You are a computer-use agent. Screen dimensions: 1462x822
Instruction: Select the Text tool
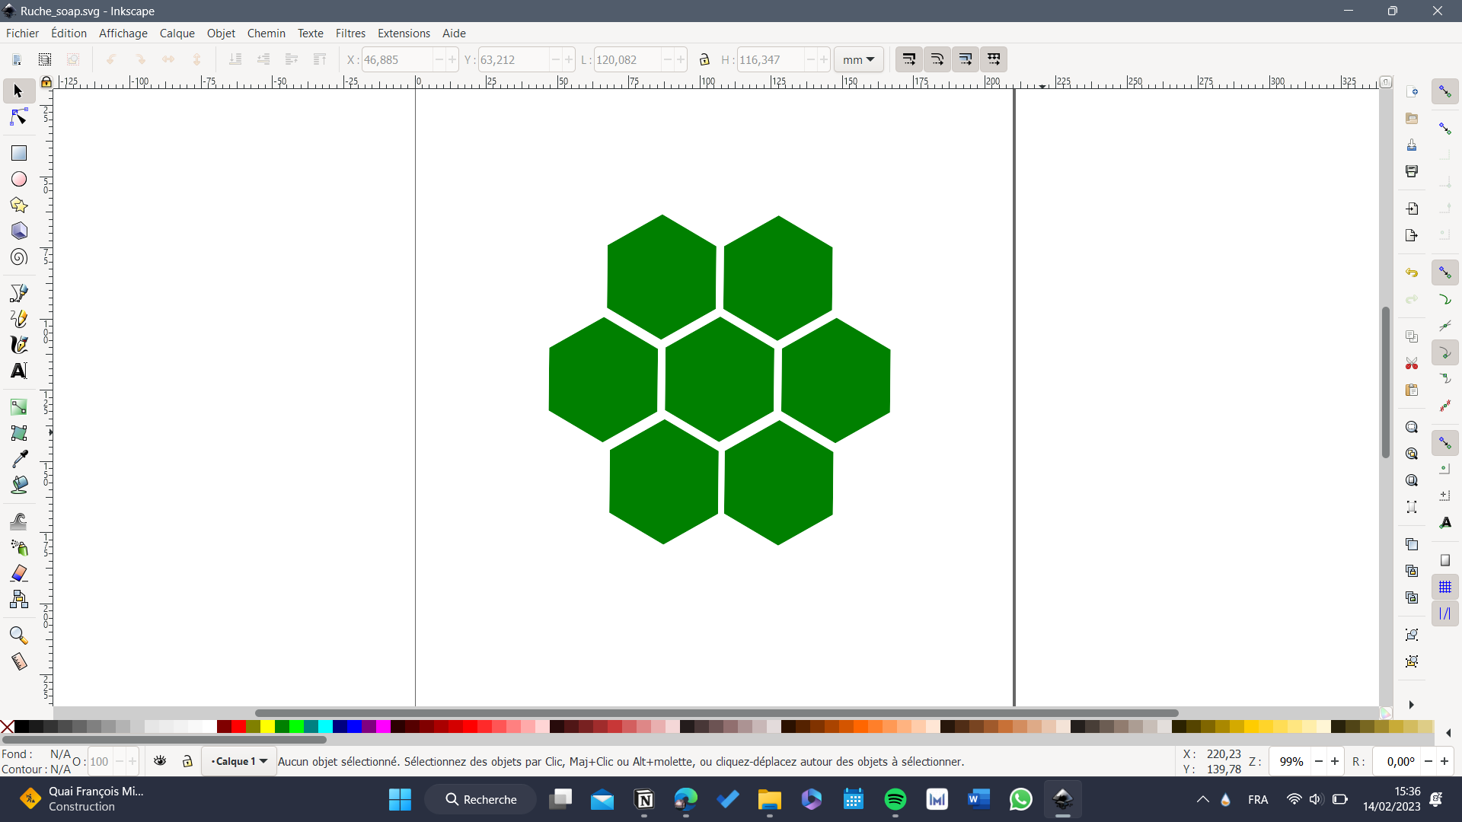coord(18,371)
